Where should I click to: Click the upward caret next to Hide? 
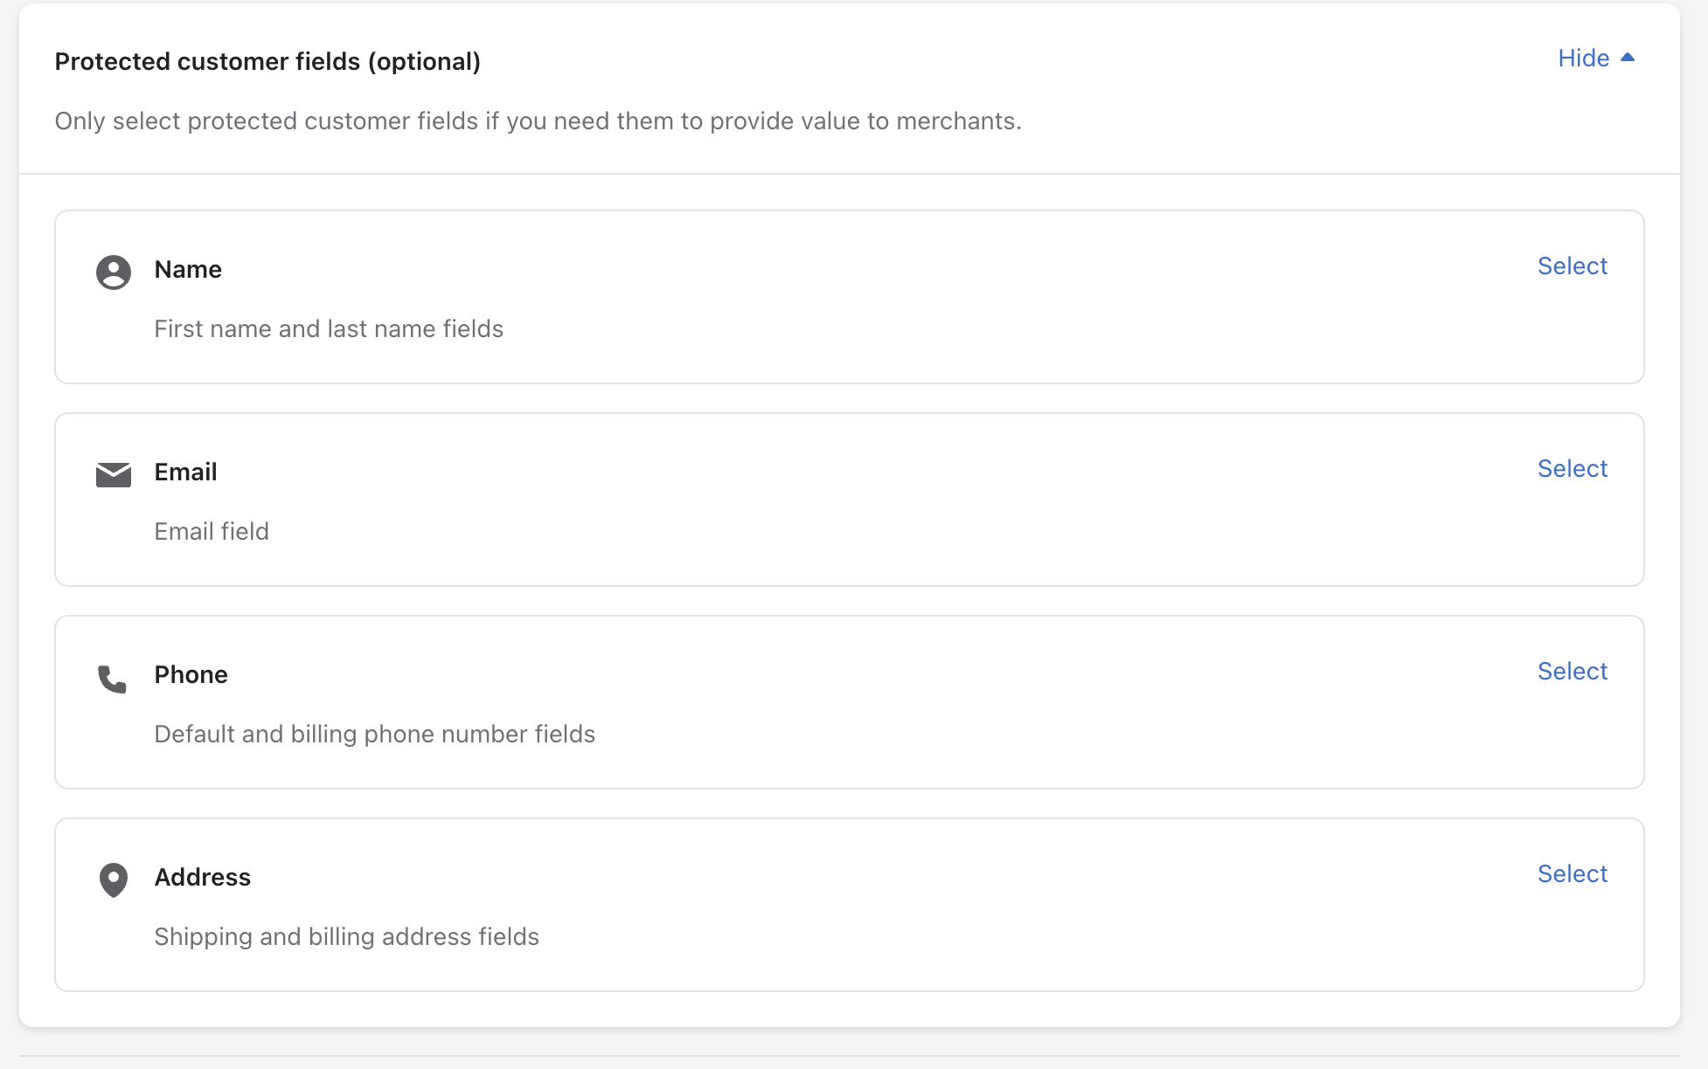(x=1628, y=56)
